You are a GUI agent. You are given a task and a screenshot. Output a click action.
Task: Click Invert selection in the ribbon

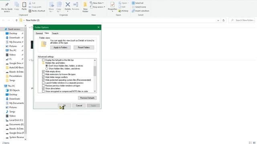(x=141, y=11)
